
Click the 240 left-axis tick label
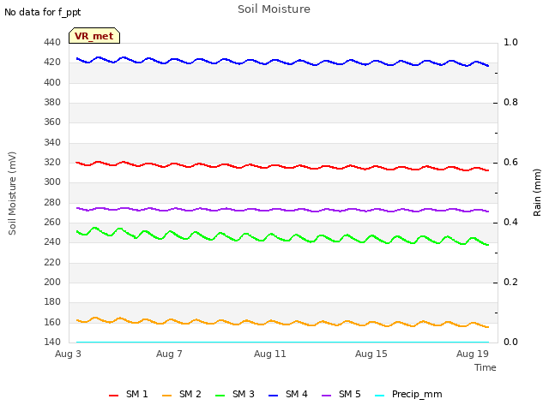pos(52,242)
